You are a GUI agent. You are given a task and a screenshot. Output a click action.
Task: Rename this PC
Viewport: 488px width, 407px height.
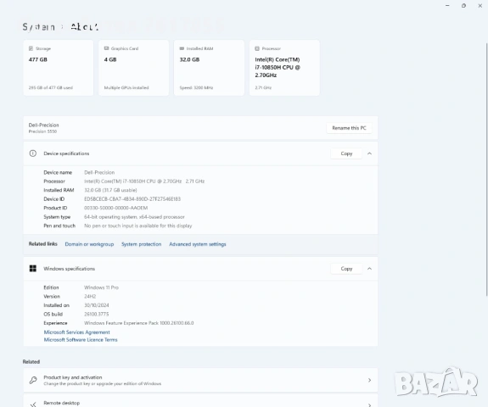point(349,128)
